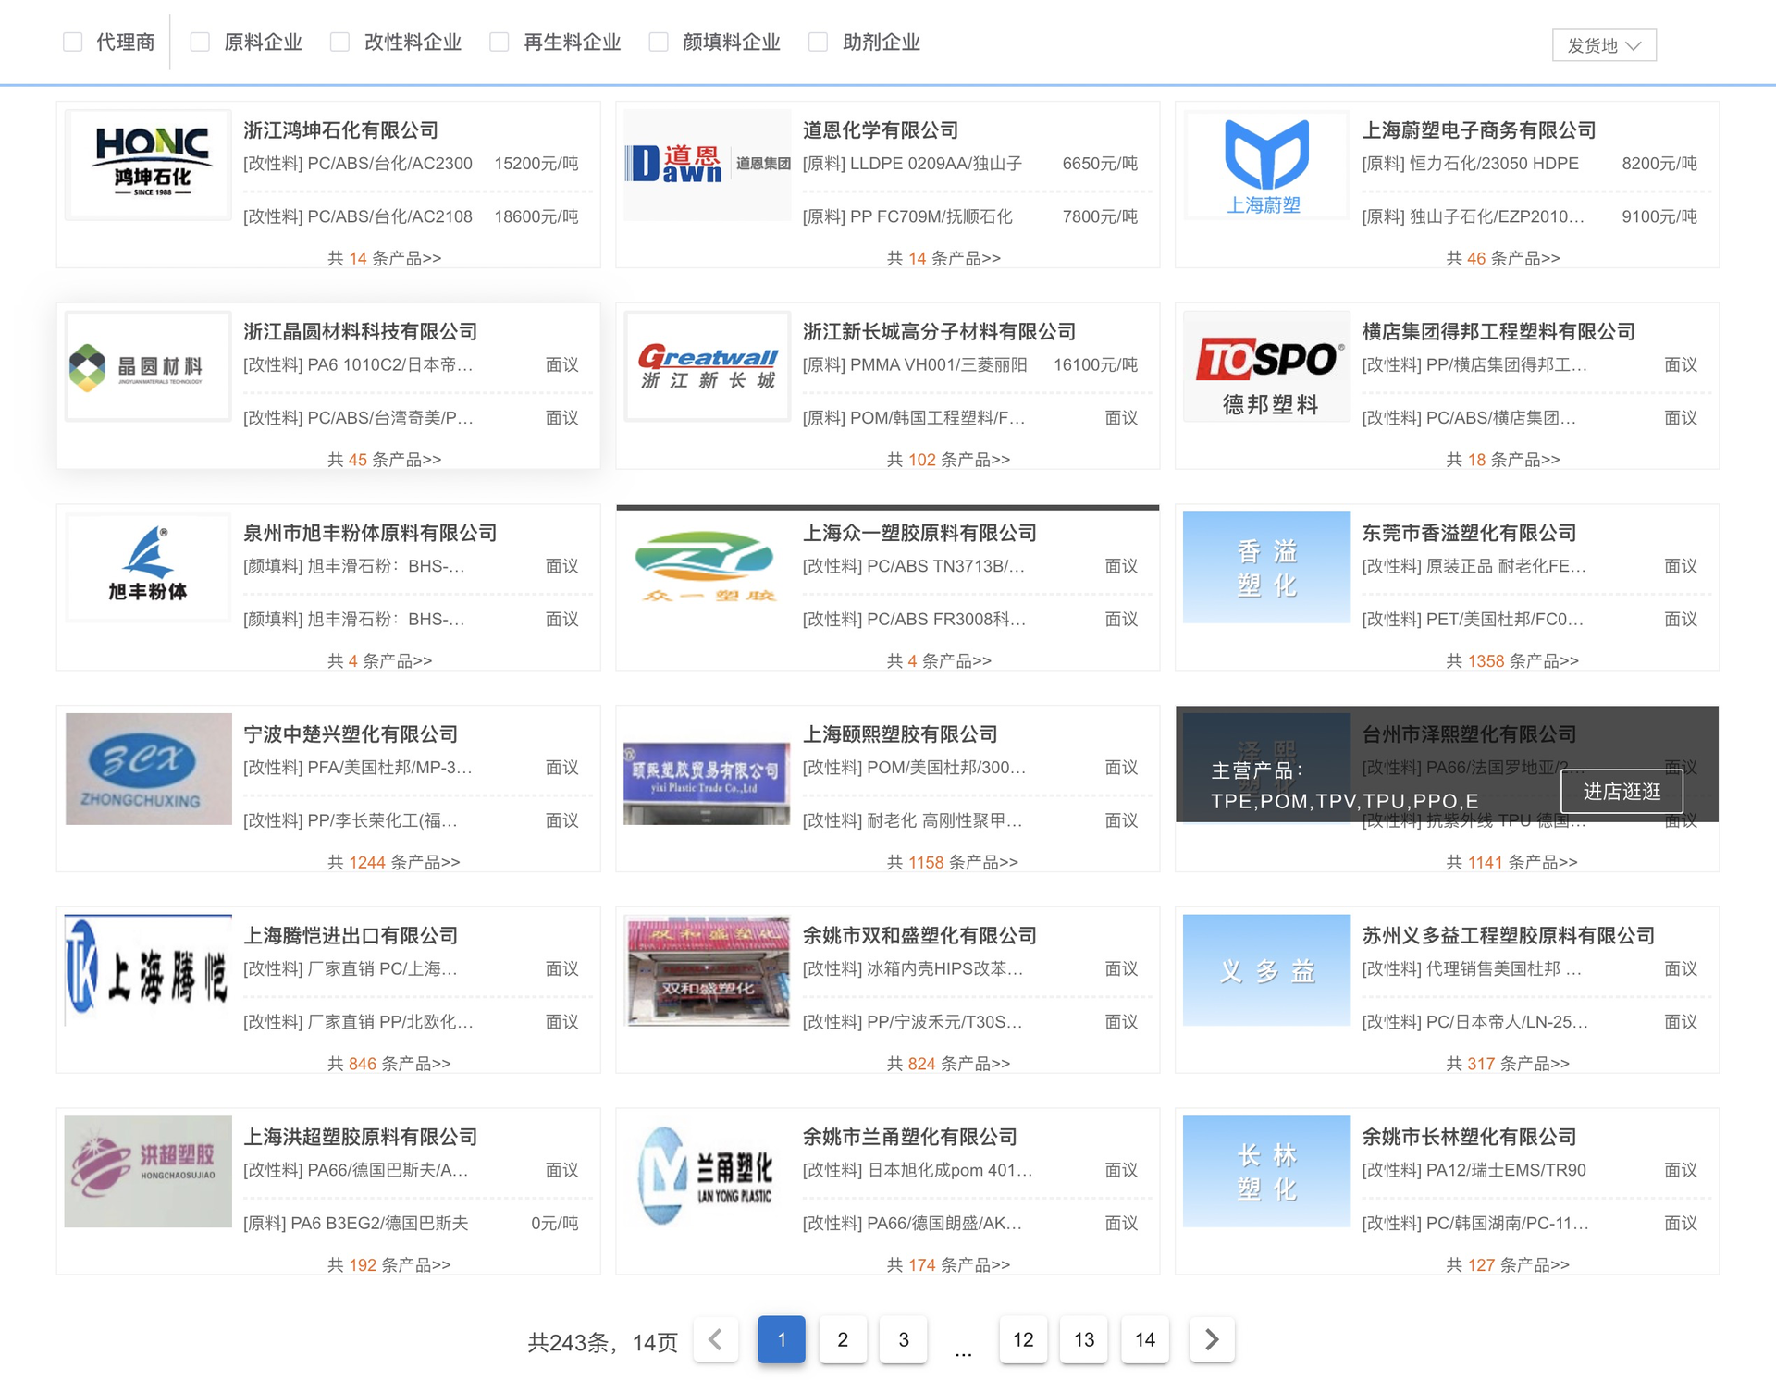The image size is (1776, 1380).
Task: Click the 长林塑化 placeholder logo
Action: pyautogui.click(x=1266, y=1171)
